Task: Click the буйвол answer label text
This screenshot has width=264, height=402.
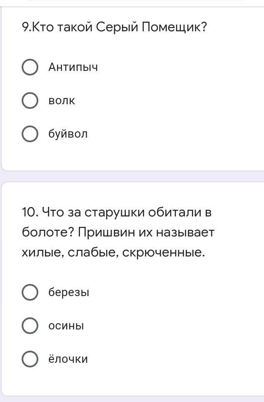Action: [68, 134]
